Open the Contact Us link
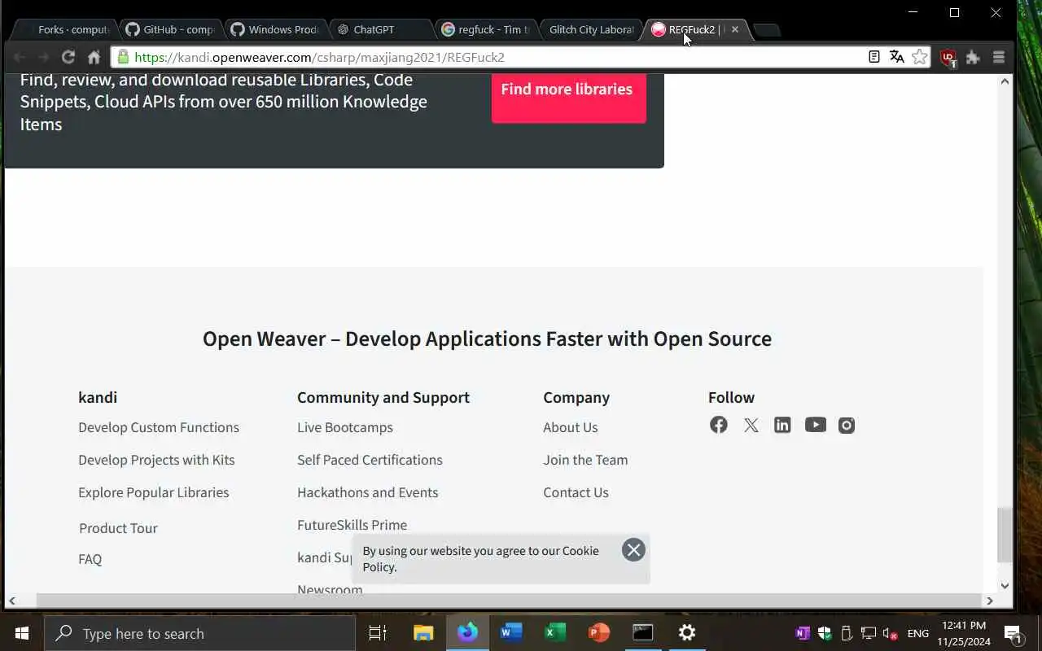This screenshot has width=1042, height=651. [x=576, y=492]
